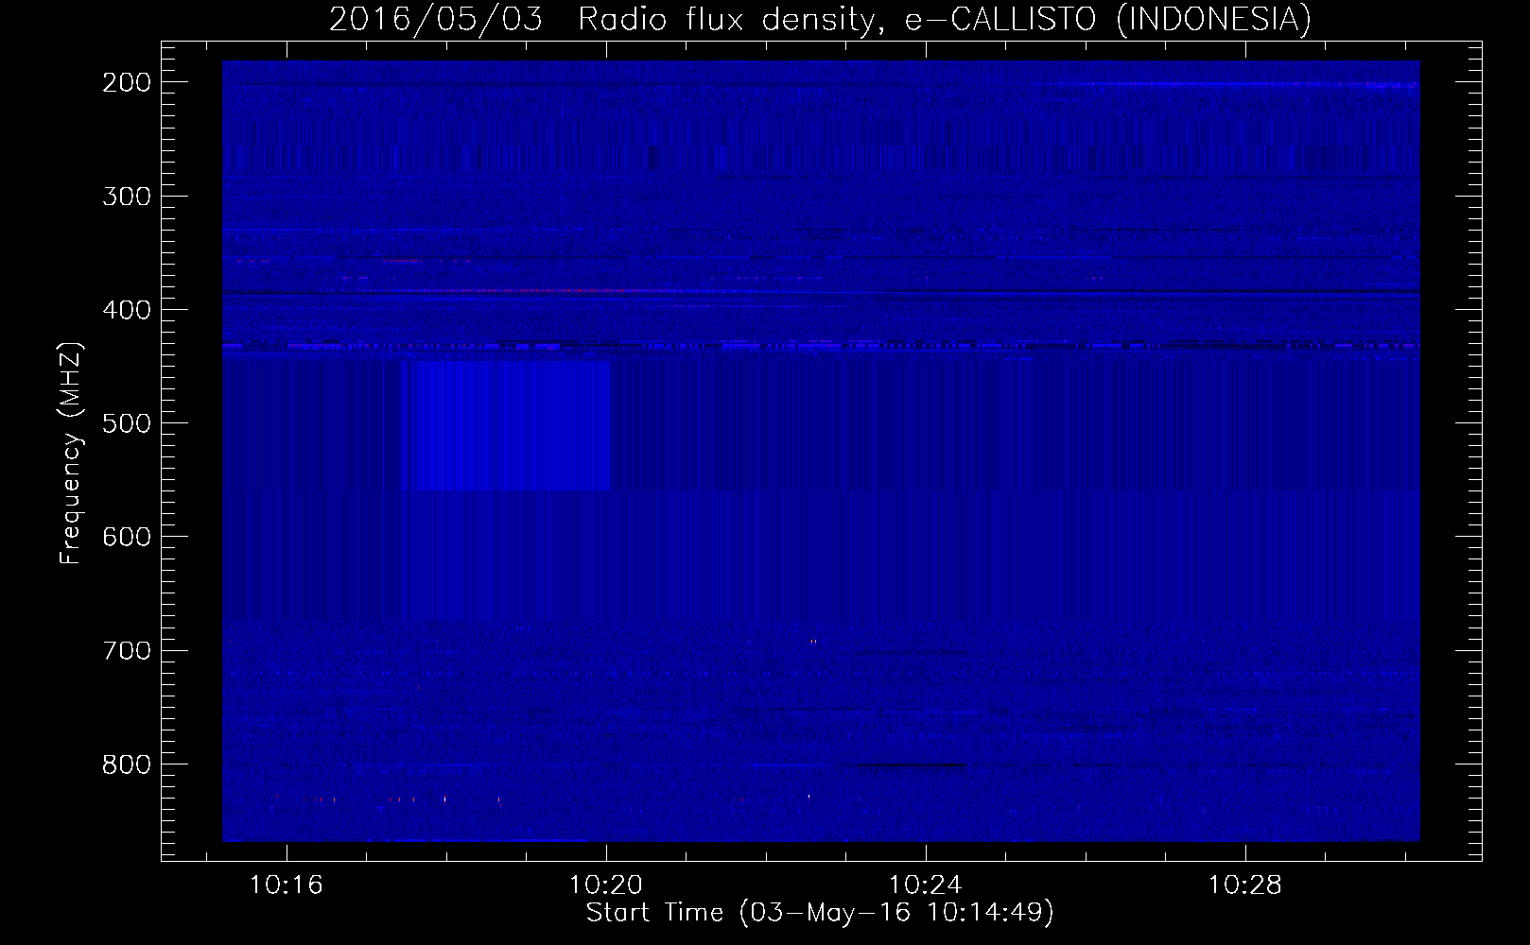
Task: Click the 300 frequency tick label
Action: [x=127, y=197]
